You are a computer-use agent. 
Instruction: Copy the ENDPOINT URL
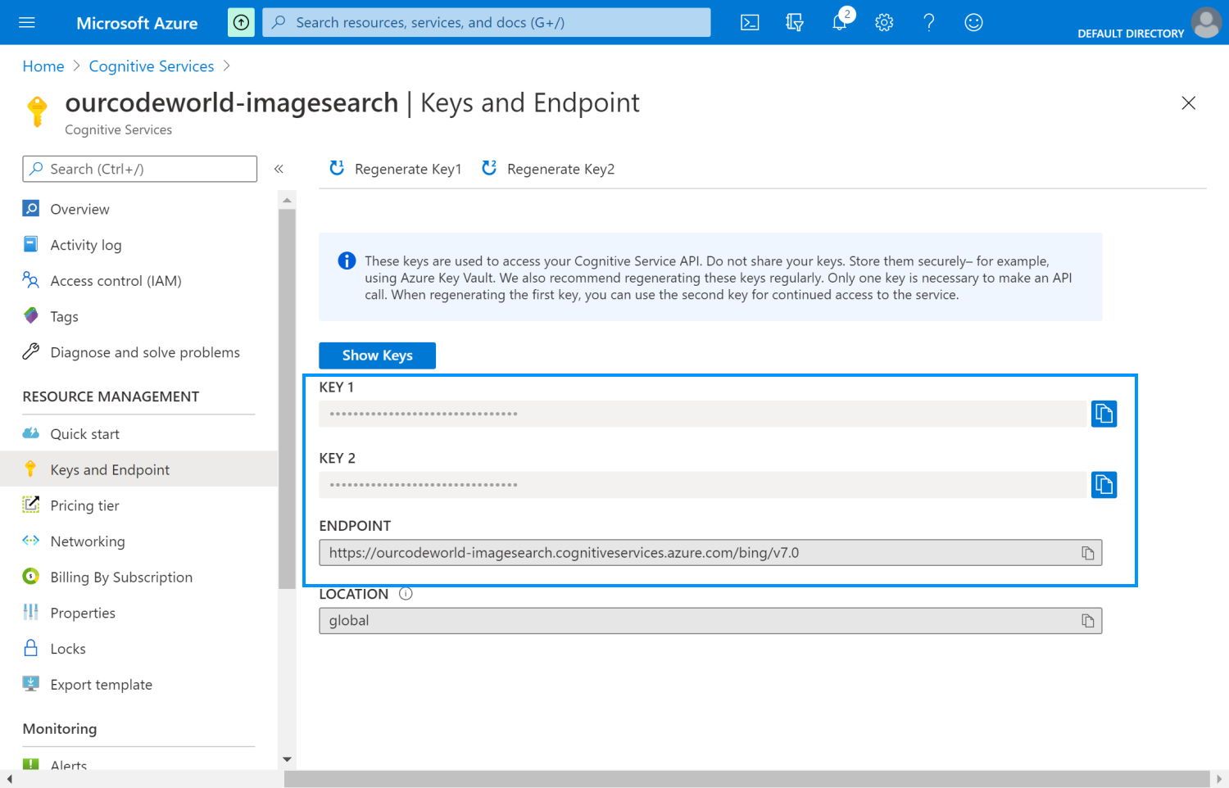click(1087, 553)
